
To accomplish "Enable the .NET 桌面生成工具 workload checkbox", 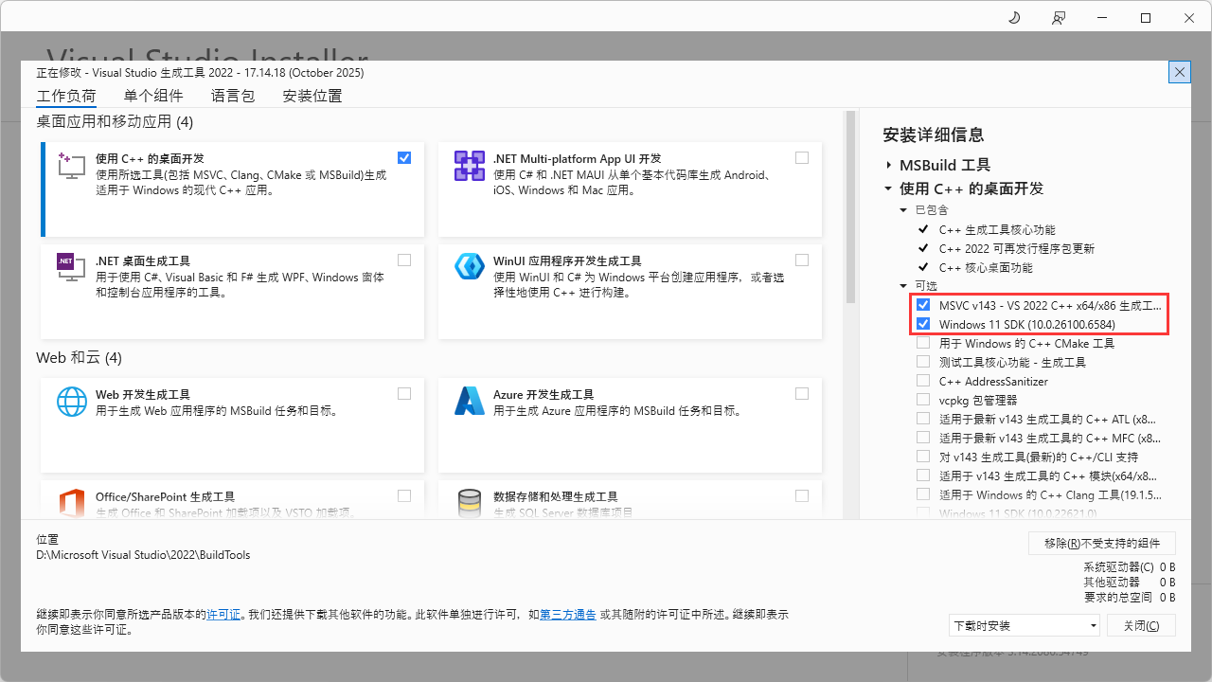I will [404, 260].
